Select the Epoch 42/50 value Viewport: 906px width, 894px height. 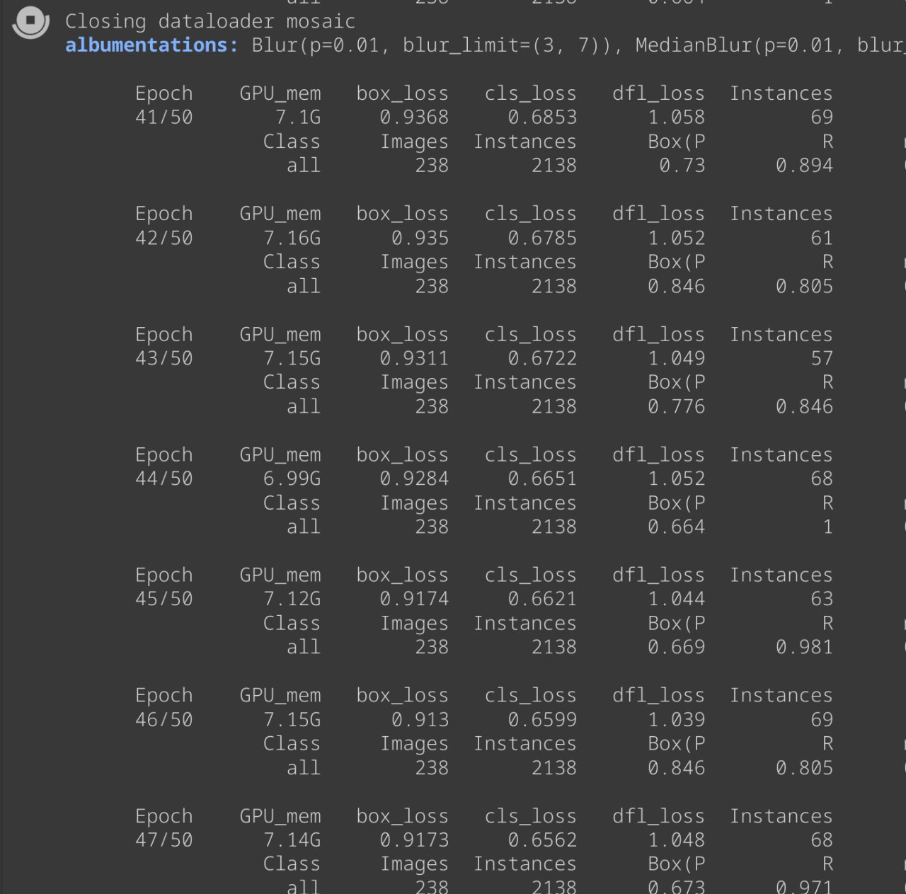coord(164,238)
